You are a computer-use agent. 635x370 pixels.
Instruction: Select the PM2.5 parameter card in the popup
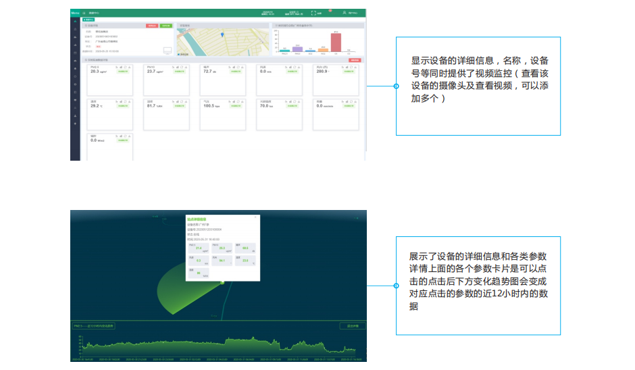point(197,248)
